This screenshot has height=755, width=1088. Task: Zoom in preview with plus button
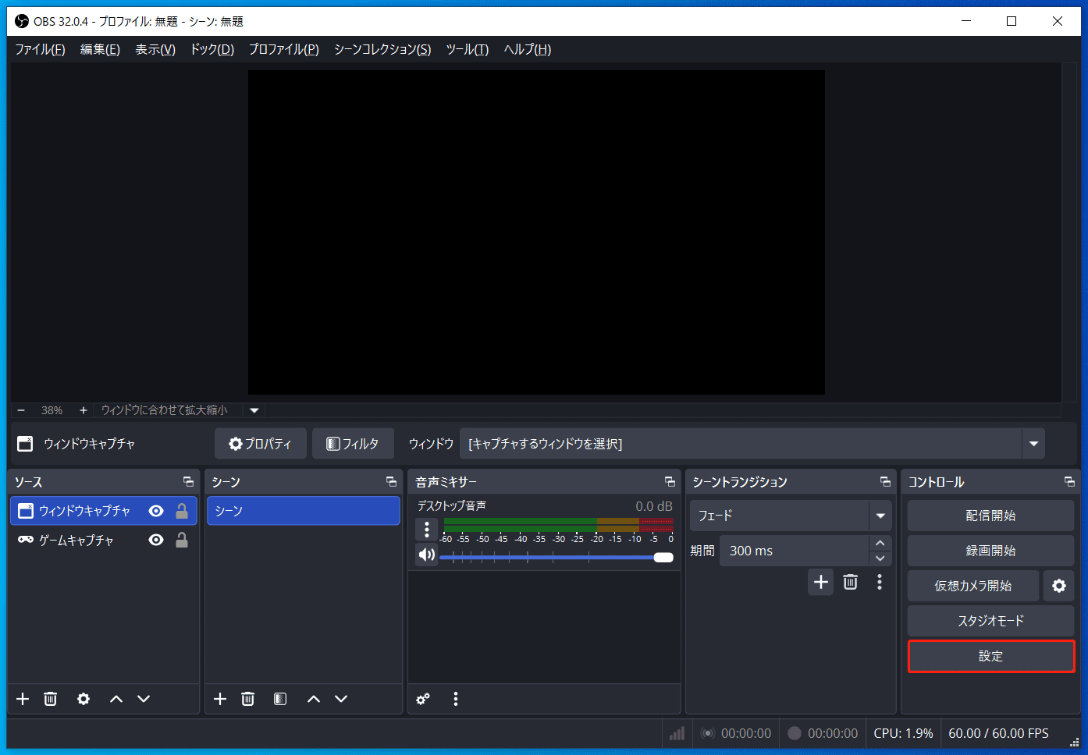(x=84, y=410)
